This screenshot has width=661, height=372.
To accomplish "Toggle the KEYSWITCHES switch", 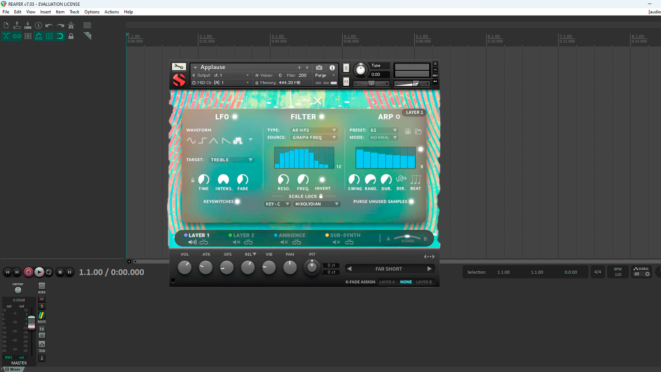I will click(237, 201).
